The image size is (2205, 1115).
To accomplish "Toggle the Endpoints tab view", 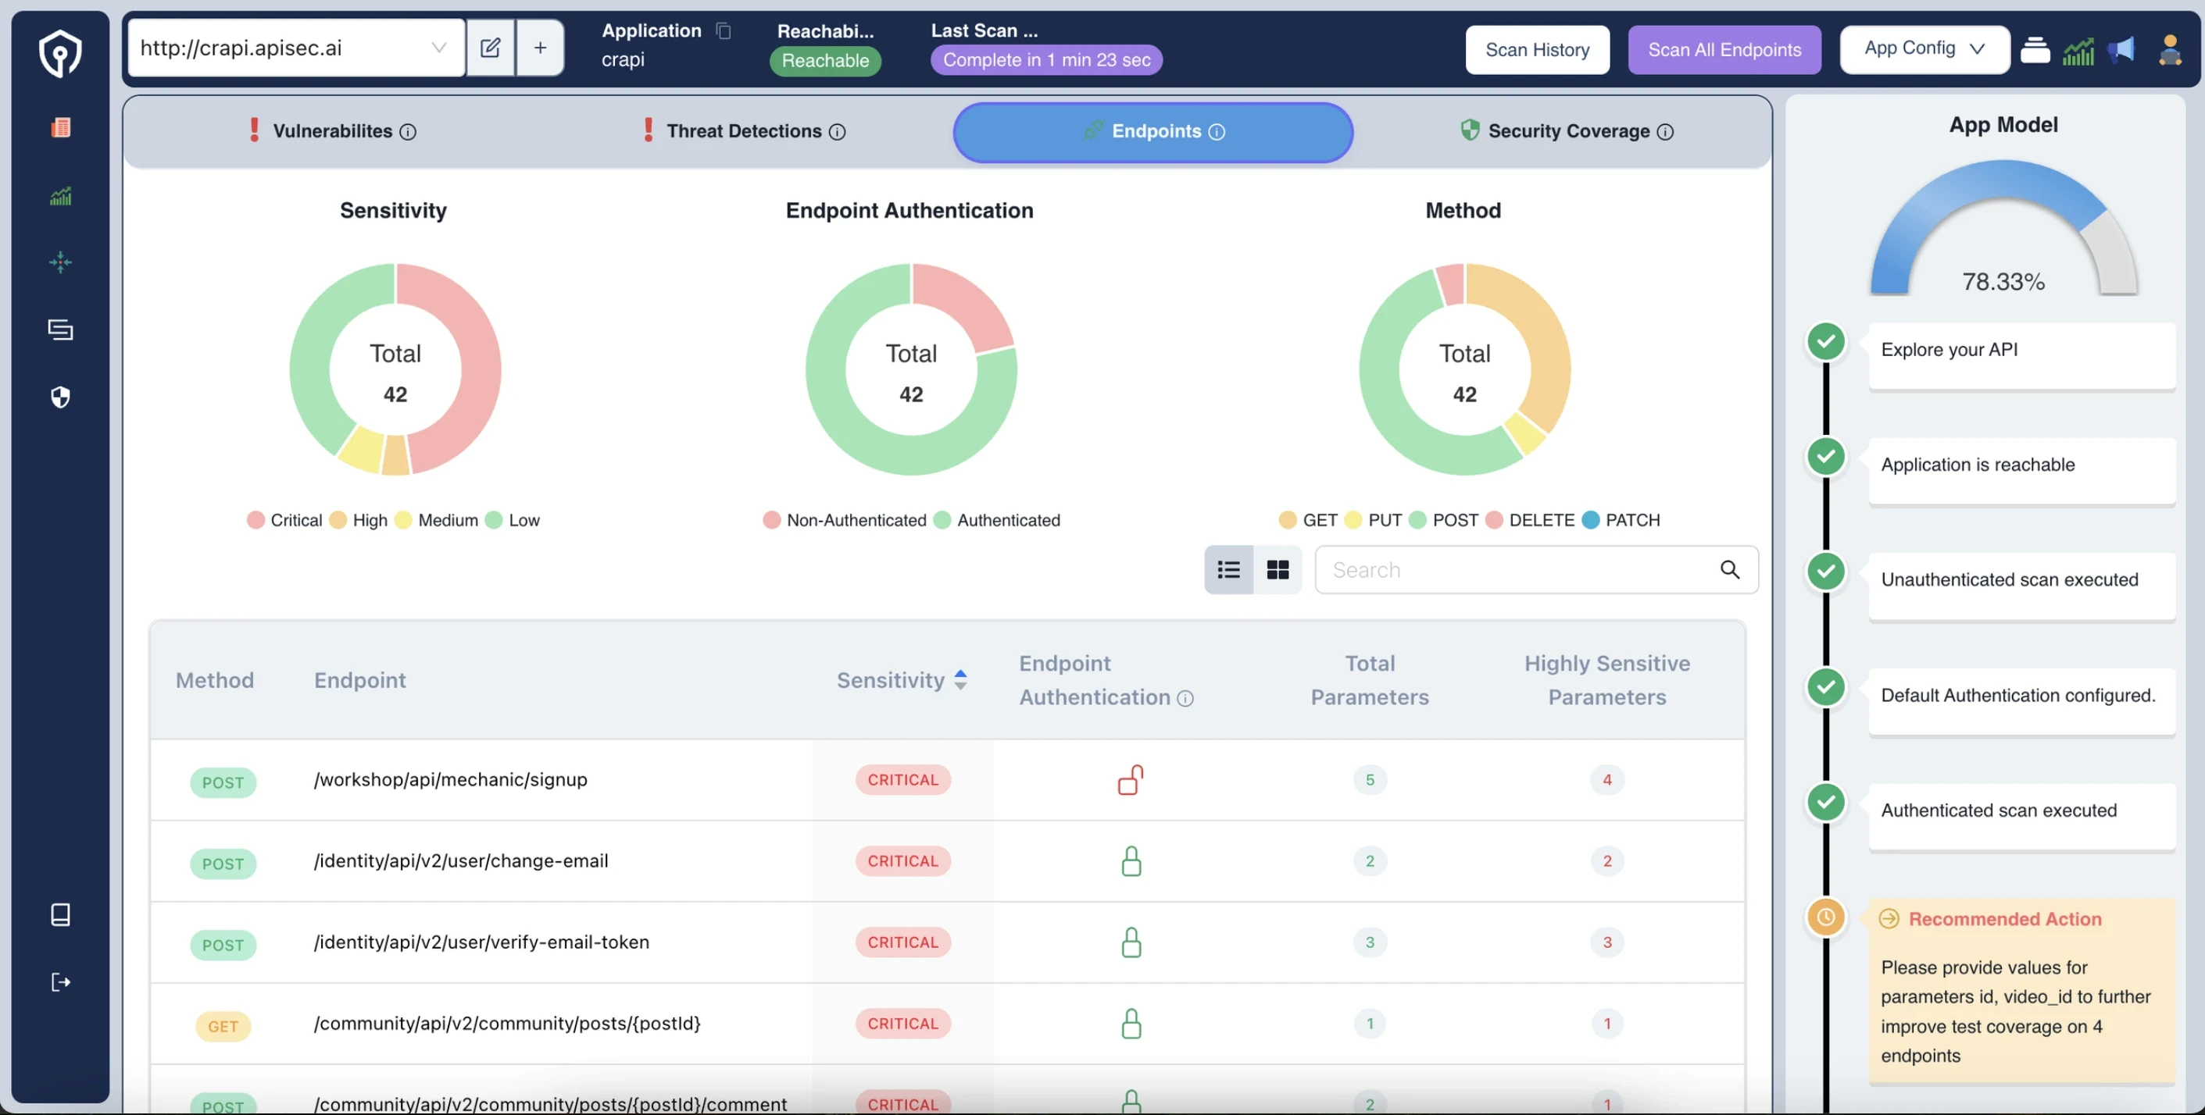I will 1153,131.
